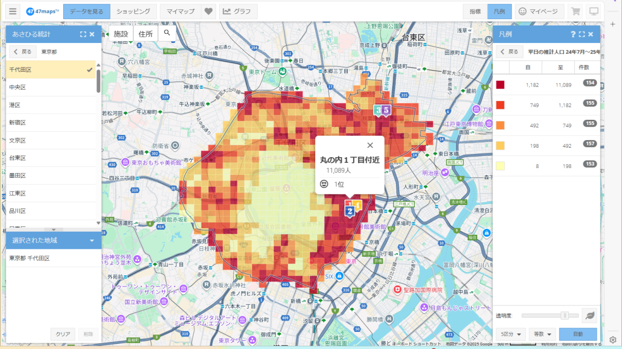Open the グラフ chart view

point(238,11)
